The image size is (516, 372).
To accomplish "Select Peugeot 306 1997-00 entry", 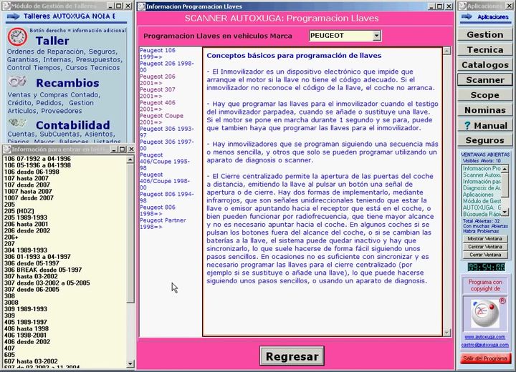I will click(166, 145).
